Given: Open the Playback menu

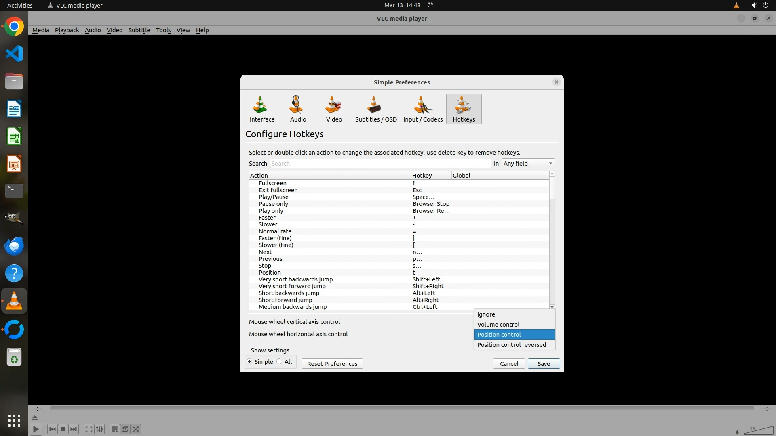Looking at the screenshot, I should 67,30.
